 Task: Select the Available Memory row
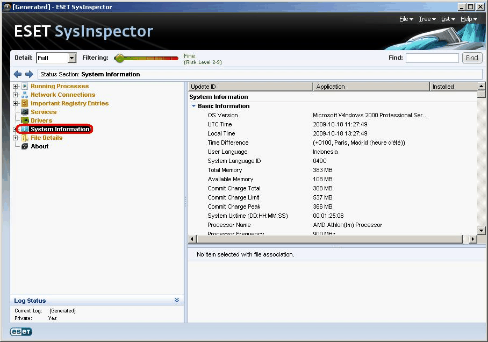pos(333,179)
